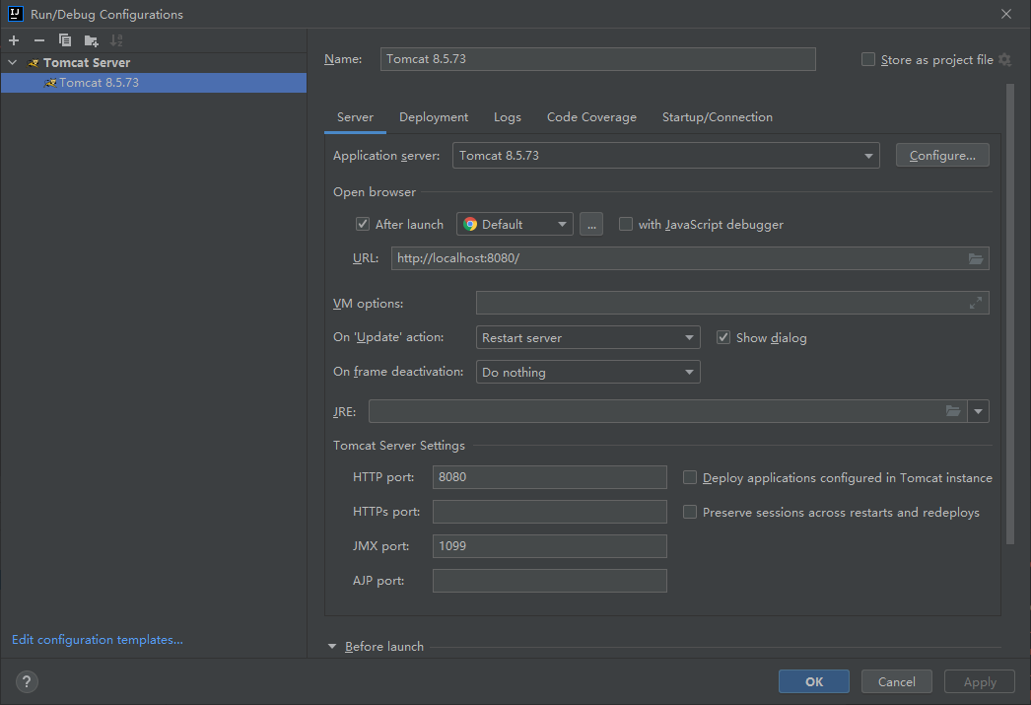Switch to the Deployment tab
Image resolution: width=1031 pixels, height=705 pixels.
434,117
